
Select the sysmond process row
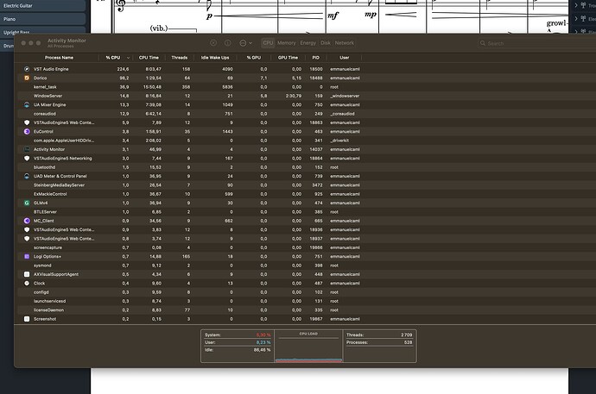click(x=305, y=266)
